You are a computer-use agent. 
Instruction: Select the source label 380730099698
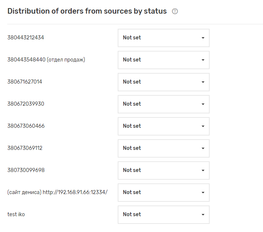(26, 170)
